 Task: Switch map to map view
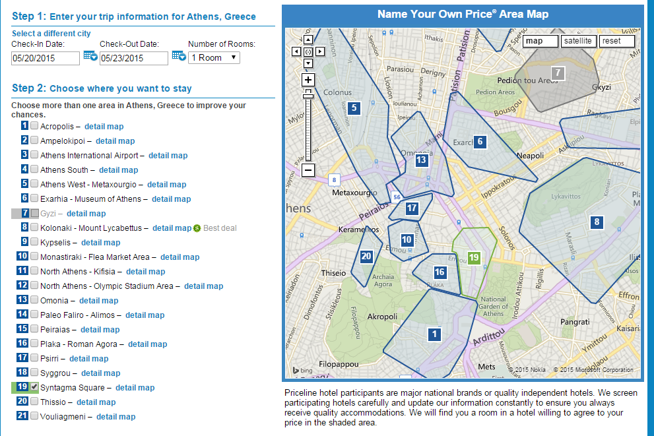[x=540, y=41]
